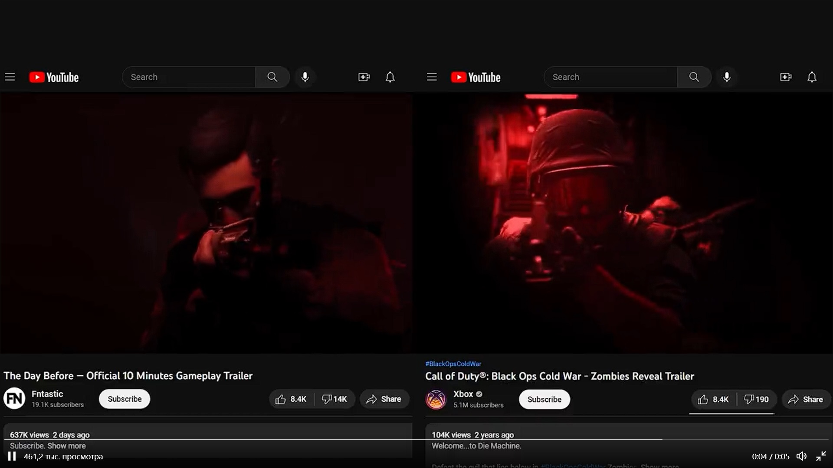Expand description via Show more under Fntastic video
Screen dimensions: 833x468
click(66, 446)
